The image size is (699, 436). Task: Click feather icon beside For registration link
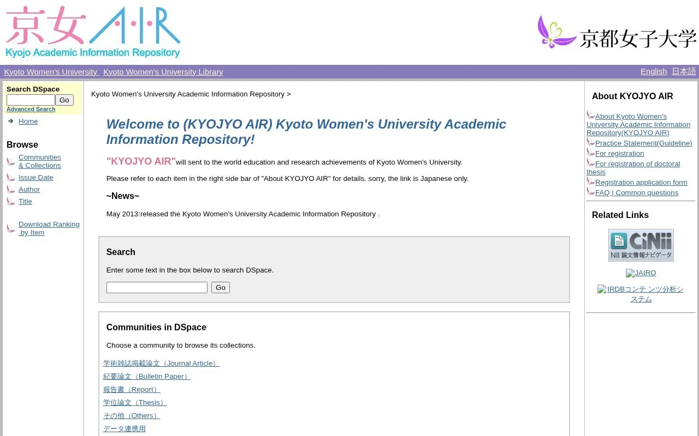coord(591,153)
